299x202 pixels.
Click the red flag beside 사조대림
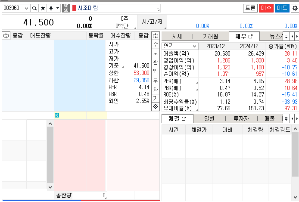coord(74,8)
